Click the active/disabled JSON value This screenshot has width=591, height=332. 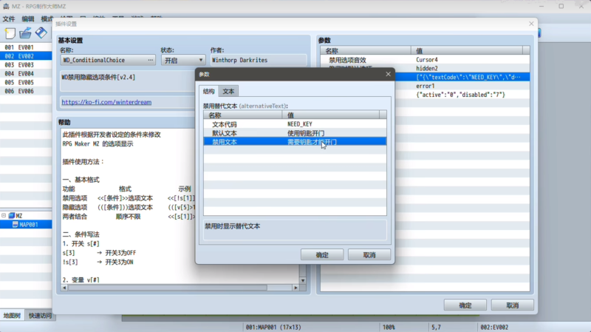[x=460, y=95]
